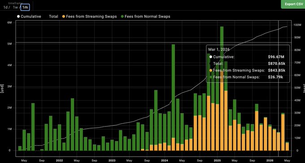Click the 2022 x-axis label
This screenshot has height=163, width=305.
(x=59, y=160)
